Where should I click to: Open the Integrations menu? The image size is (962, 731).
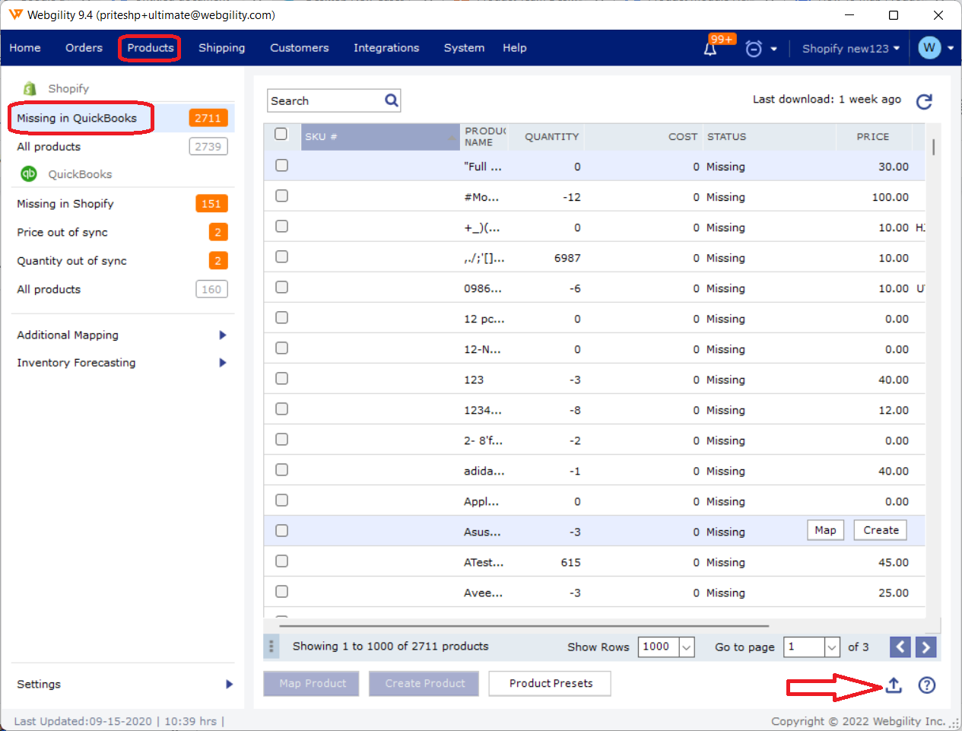click(386, 48)
